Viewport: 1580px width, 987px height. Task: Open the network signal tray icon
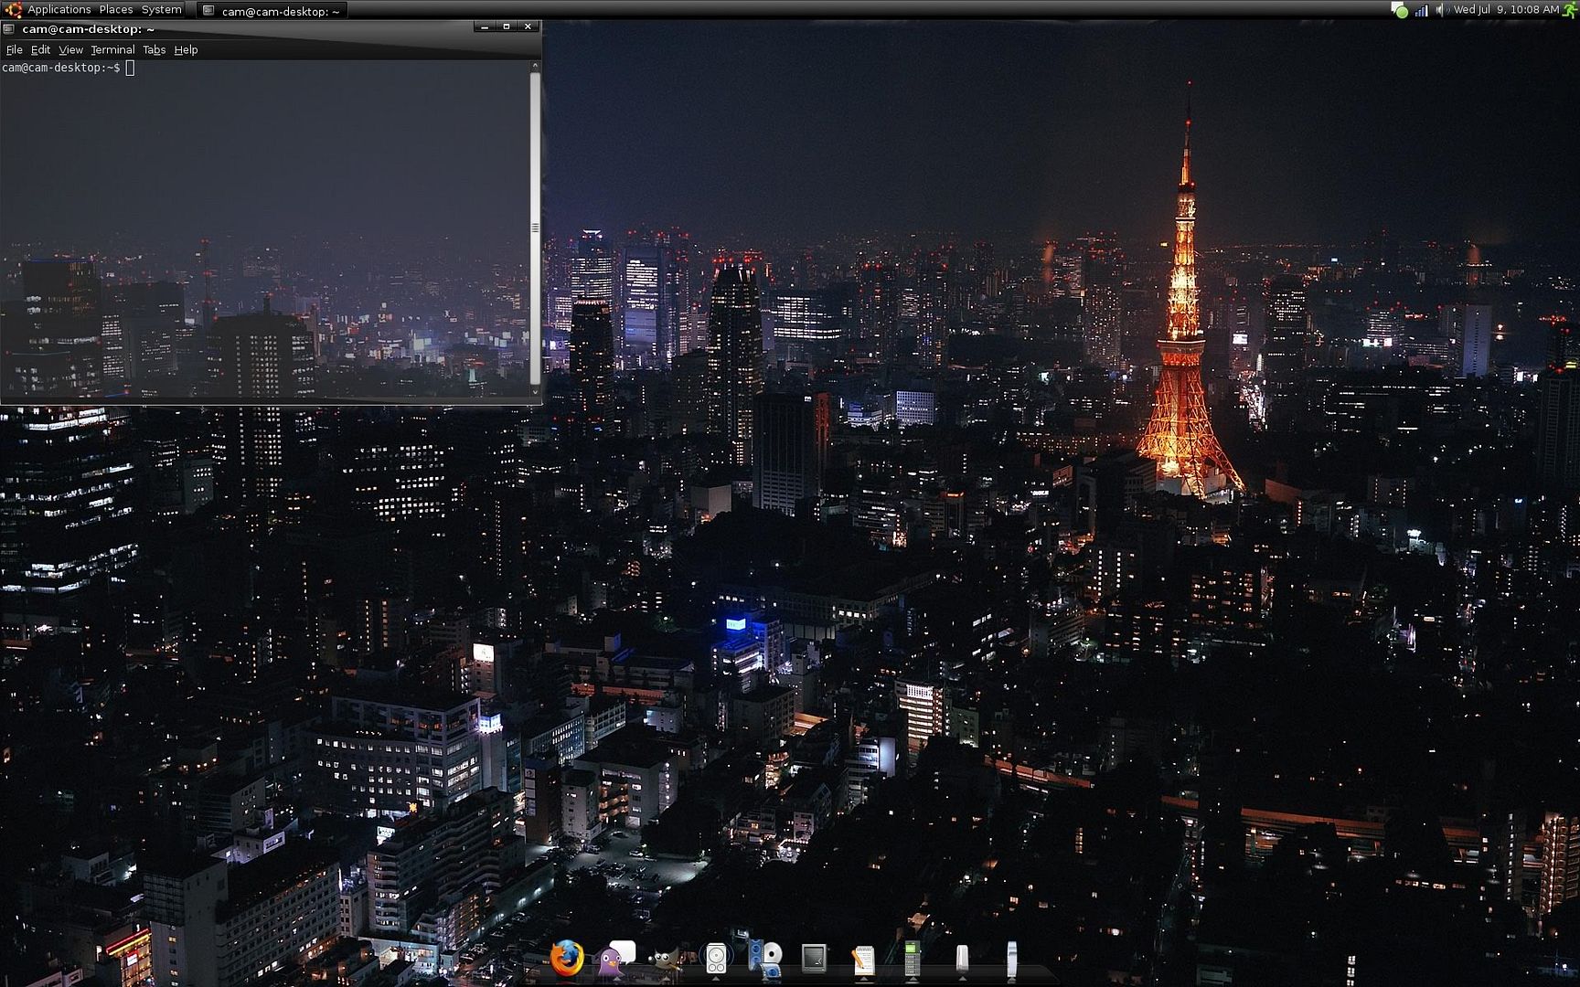click(1422, 10)
